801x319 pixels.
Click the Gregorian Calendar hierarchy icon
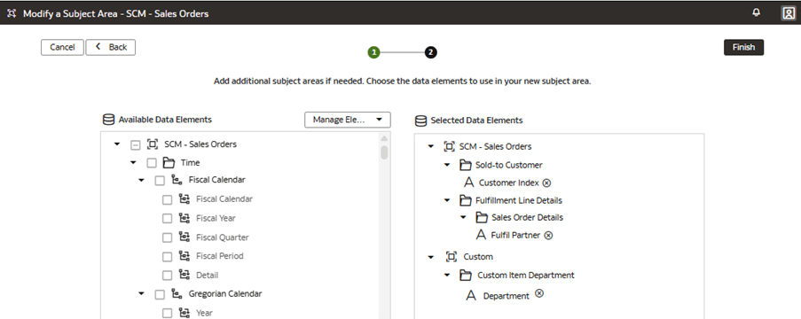point(177,293)
